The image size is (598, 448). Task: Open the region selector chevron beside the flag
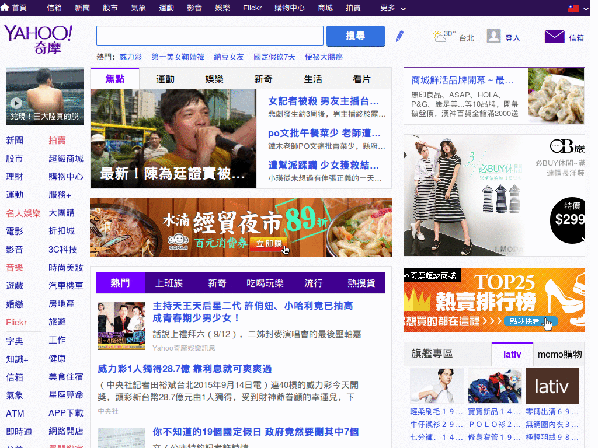point(586,9)
